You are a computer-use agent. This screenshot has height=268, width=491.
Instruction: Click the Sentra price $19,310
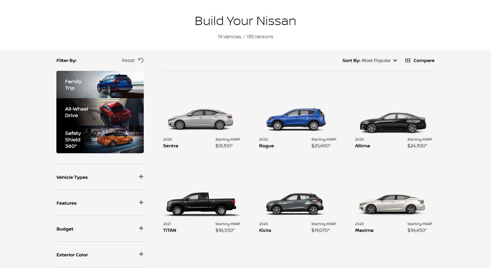point(224,146)
